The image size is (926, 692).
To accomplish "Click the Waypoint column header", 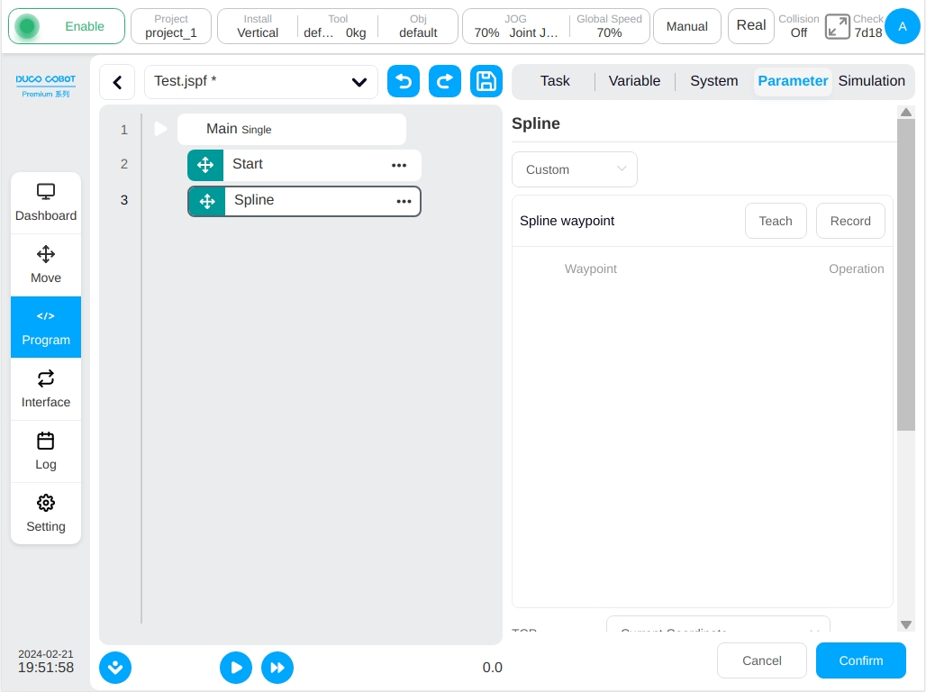I will coord(591,269).
